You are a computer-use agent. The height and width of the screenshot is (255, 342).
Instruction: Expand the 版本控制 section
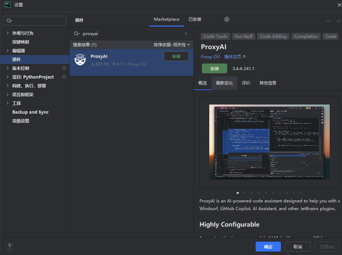pos(8,68)
